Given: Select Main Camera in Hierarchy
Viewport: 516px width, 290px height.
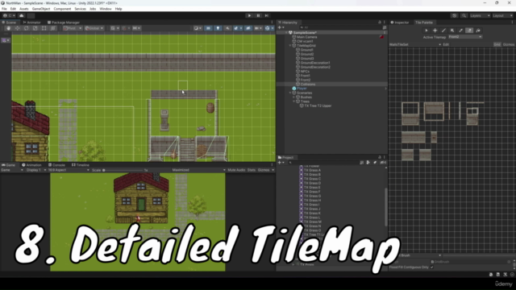Looking at the screenshot, I should click(x=306, y=37).
